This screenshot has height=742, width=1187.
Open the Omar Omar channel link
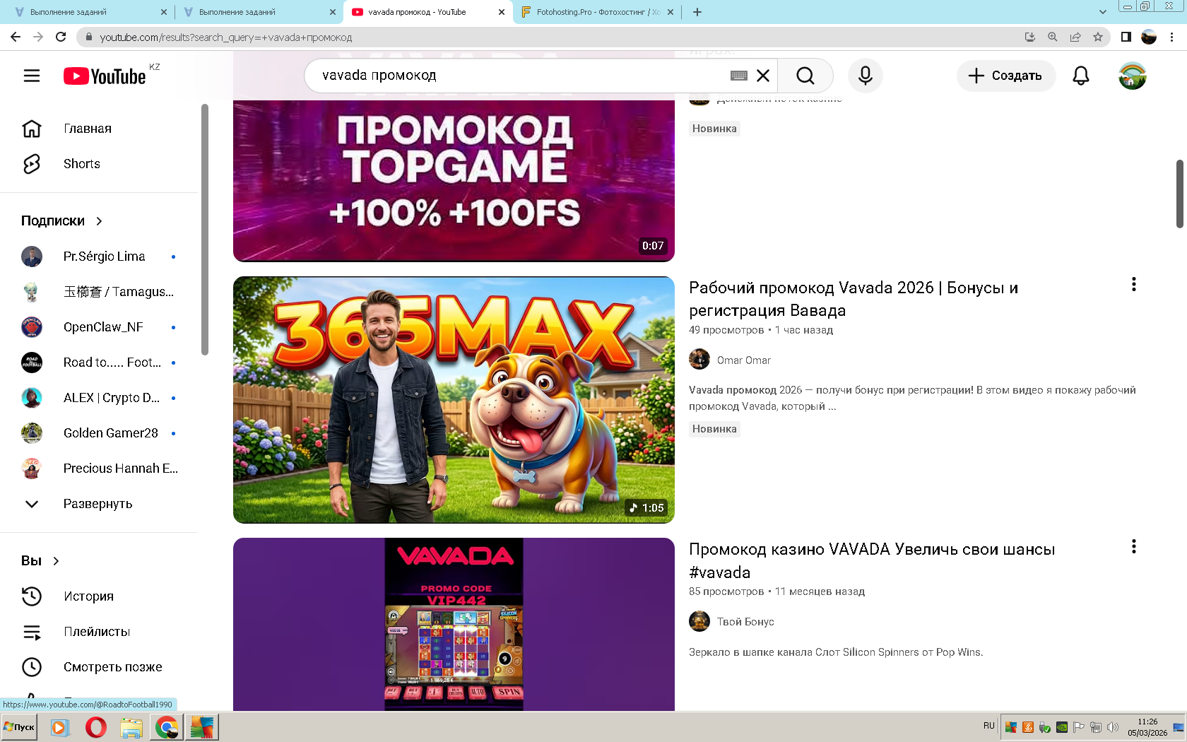tap(743, 360)
